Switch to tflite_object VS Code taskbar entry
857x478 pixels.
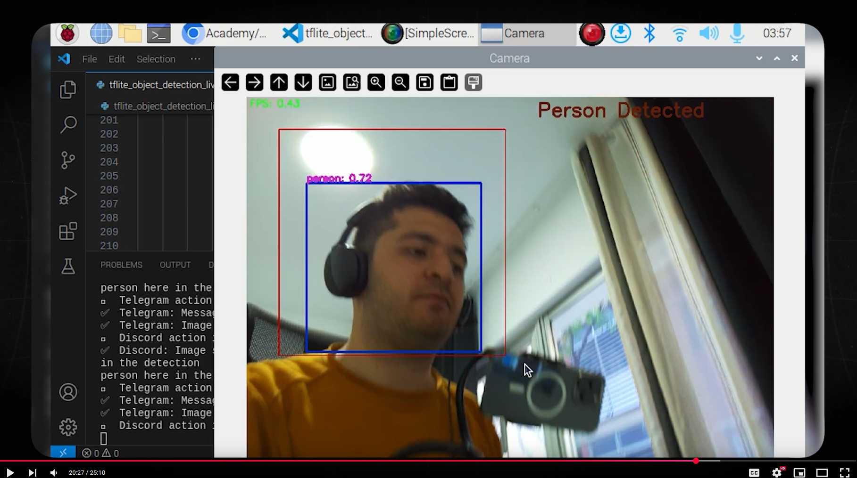coord(328,33)
